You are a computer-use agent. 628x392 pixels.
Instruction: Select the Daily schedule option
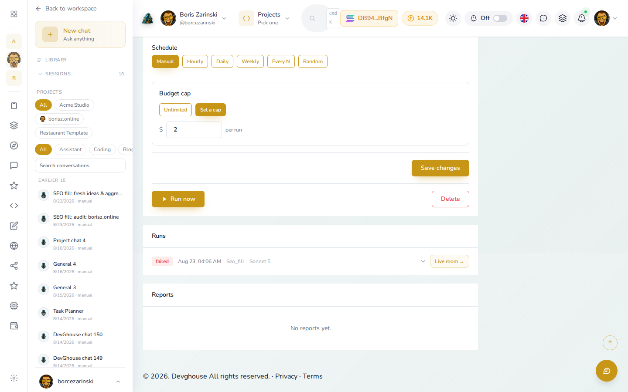(x=222, y=61)
